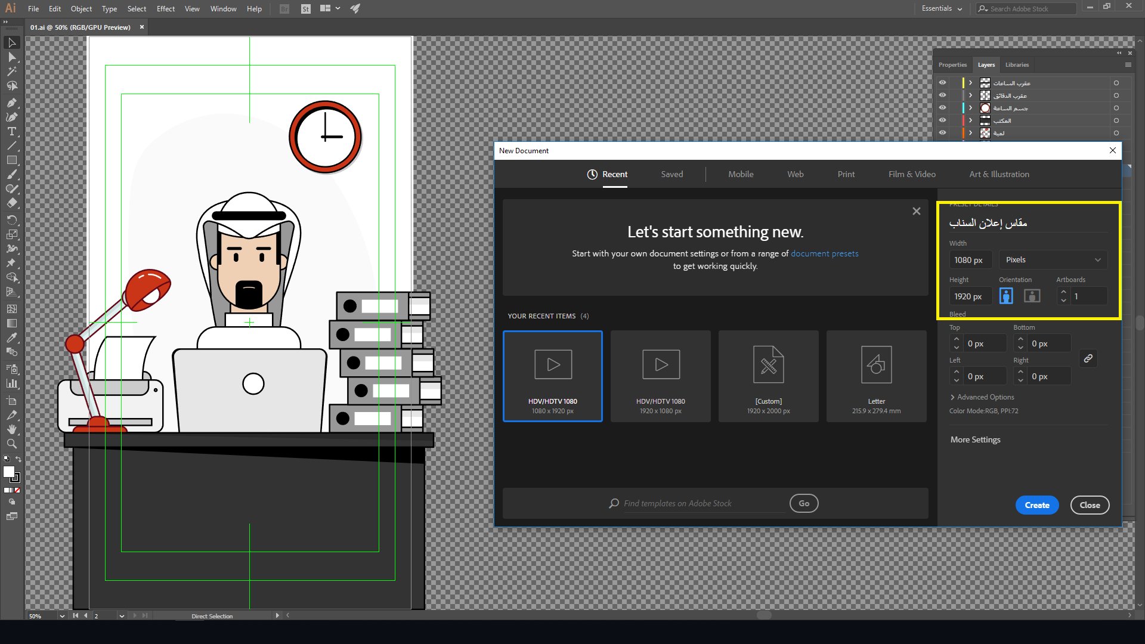
Task: Select the Type tool
Action: tap(11, 131)
